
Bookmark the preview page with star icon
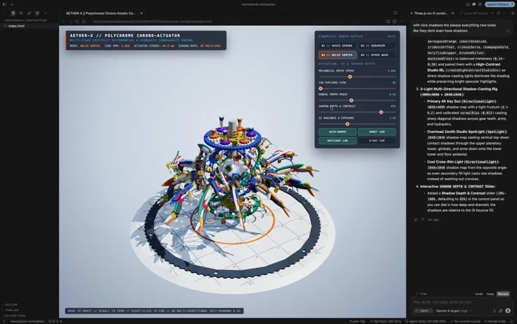84,21
